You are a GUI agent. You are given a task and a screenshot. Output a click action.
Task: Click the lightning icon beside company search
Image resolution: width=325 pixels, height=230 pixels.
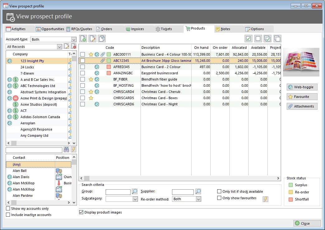(x=74, y=149)
